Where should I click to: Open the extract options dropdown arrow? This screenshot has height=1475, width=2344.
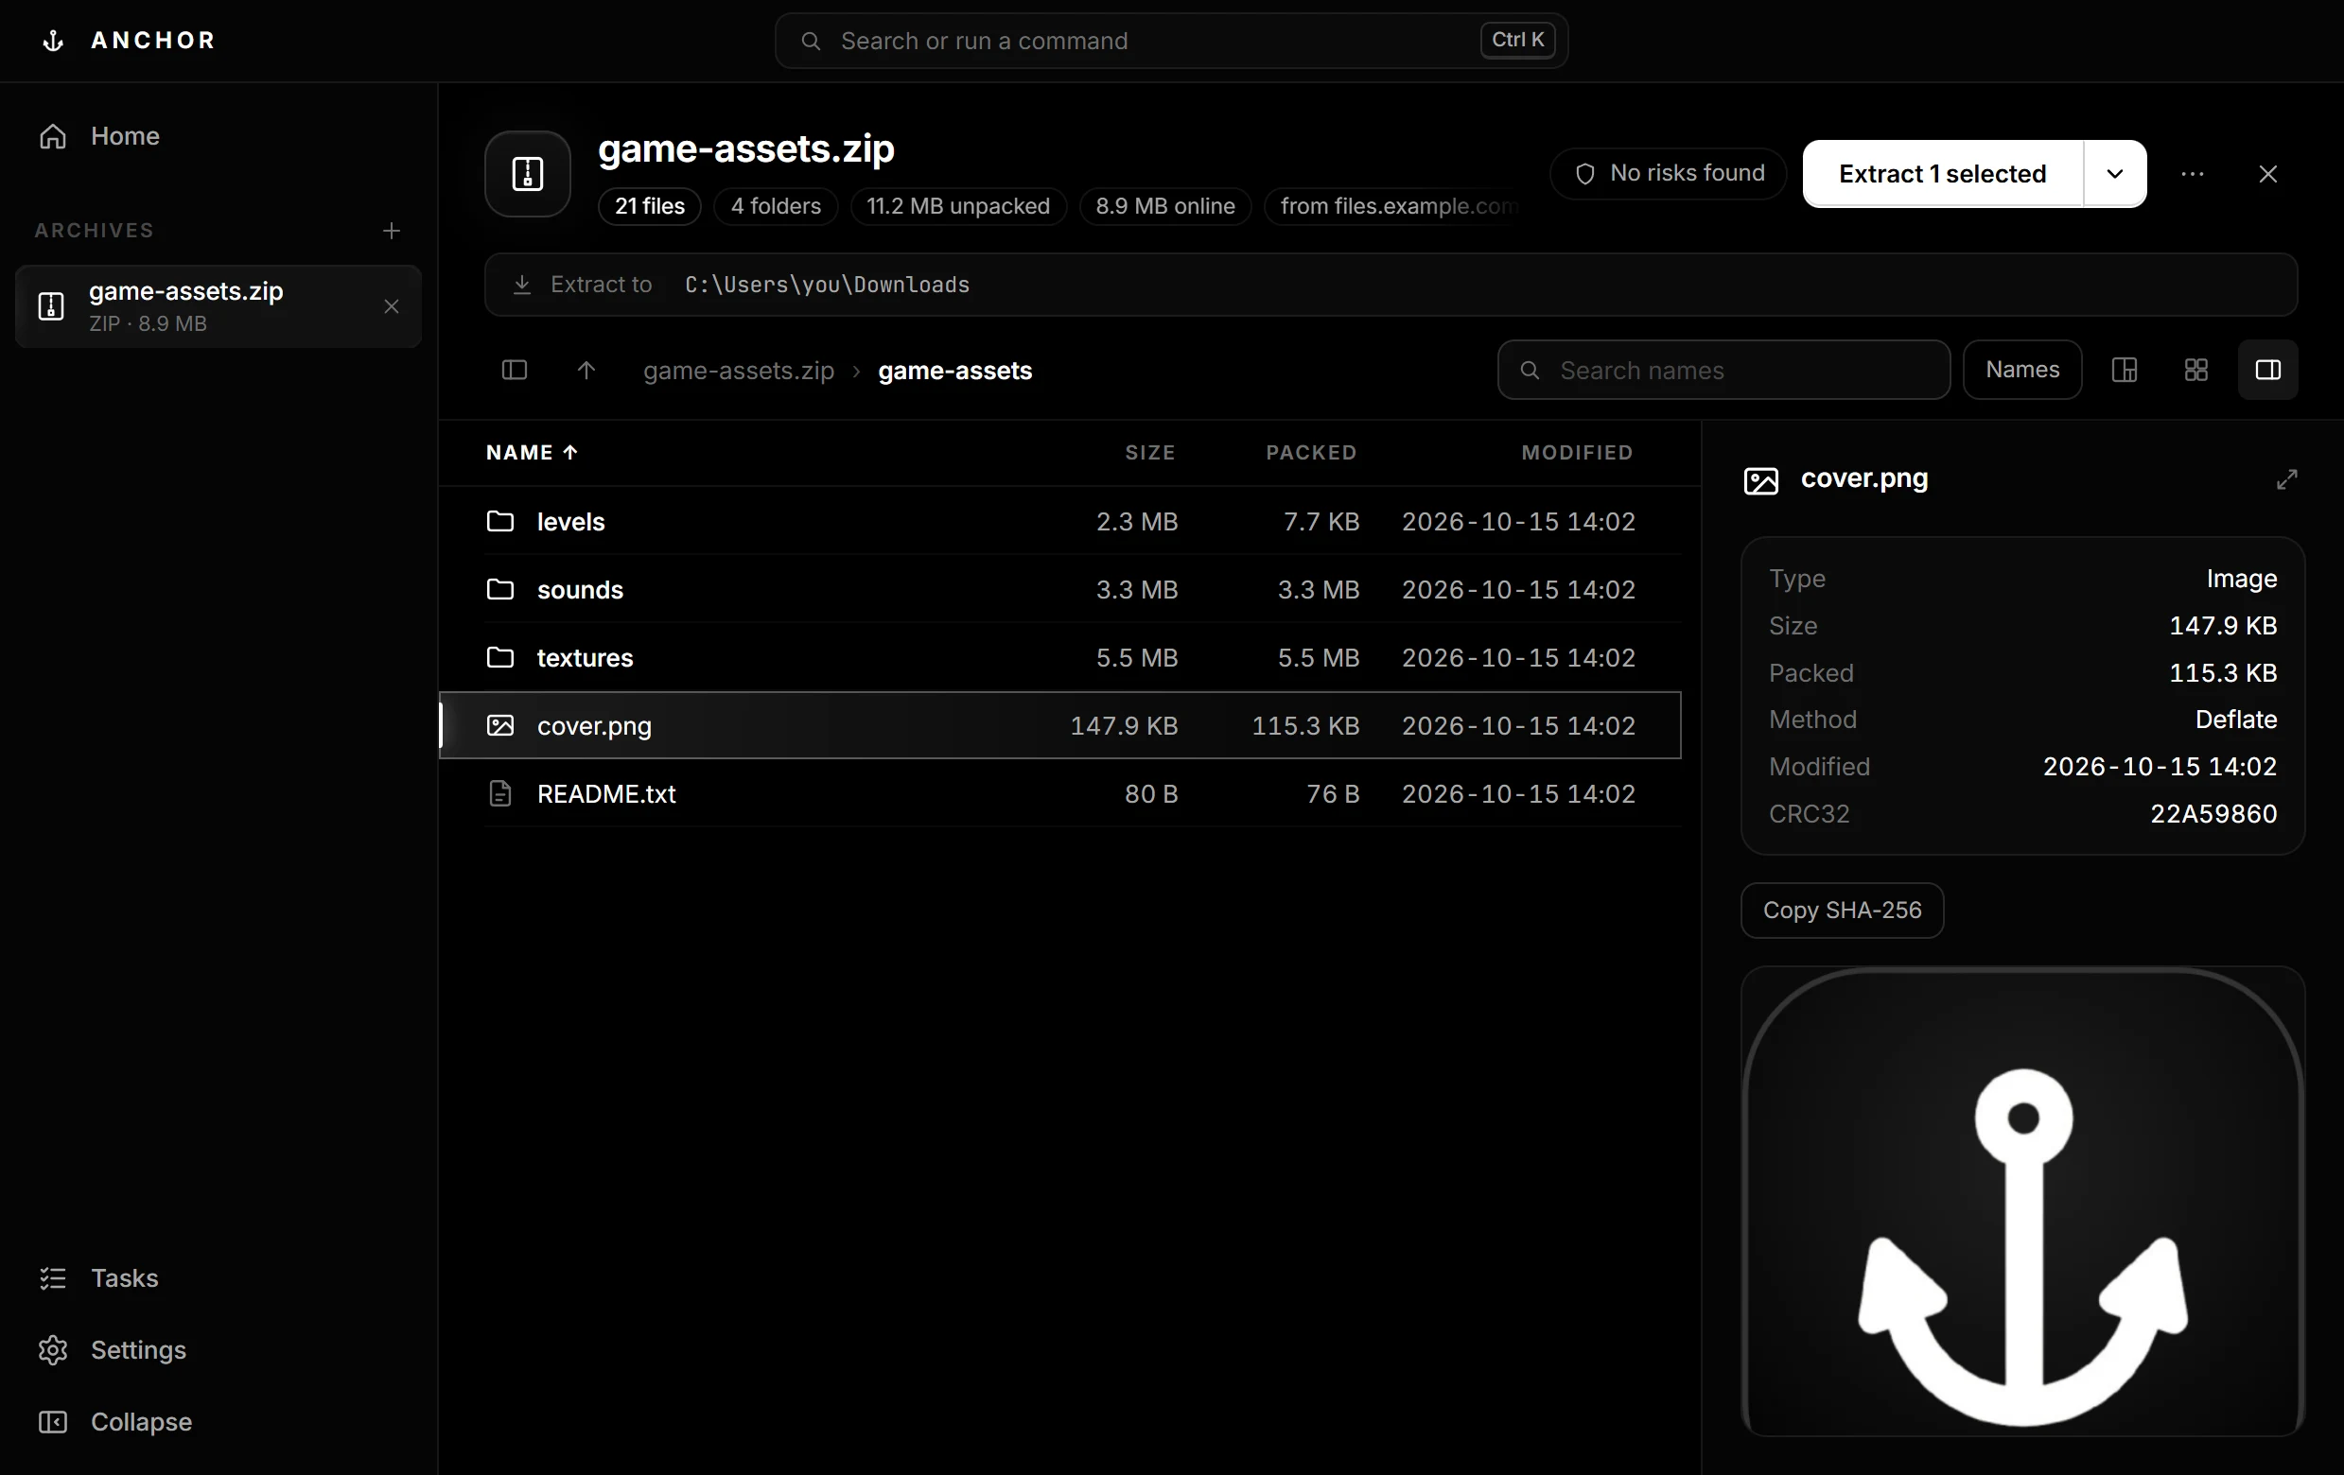(x=2115, y=174)
